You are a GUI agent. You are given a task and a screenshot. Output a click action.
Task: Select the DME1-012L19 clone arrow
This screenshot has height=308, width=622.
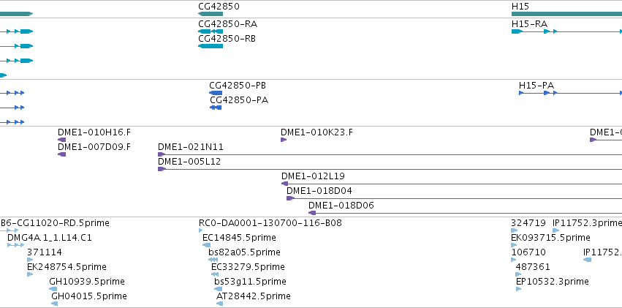click(452, 184)
